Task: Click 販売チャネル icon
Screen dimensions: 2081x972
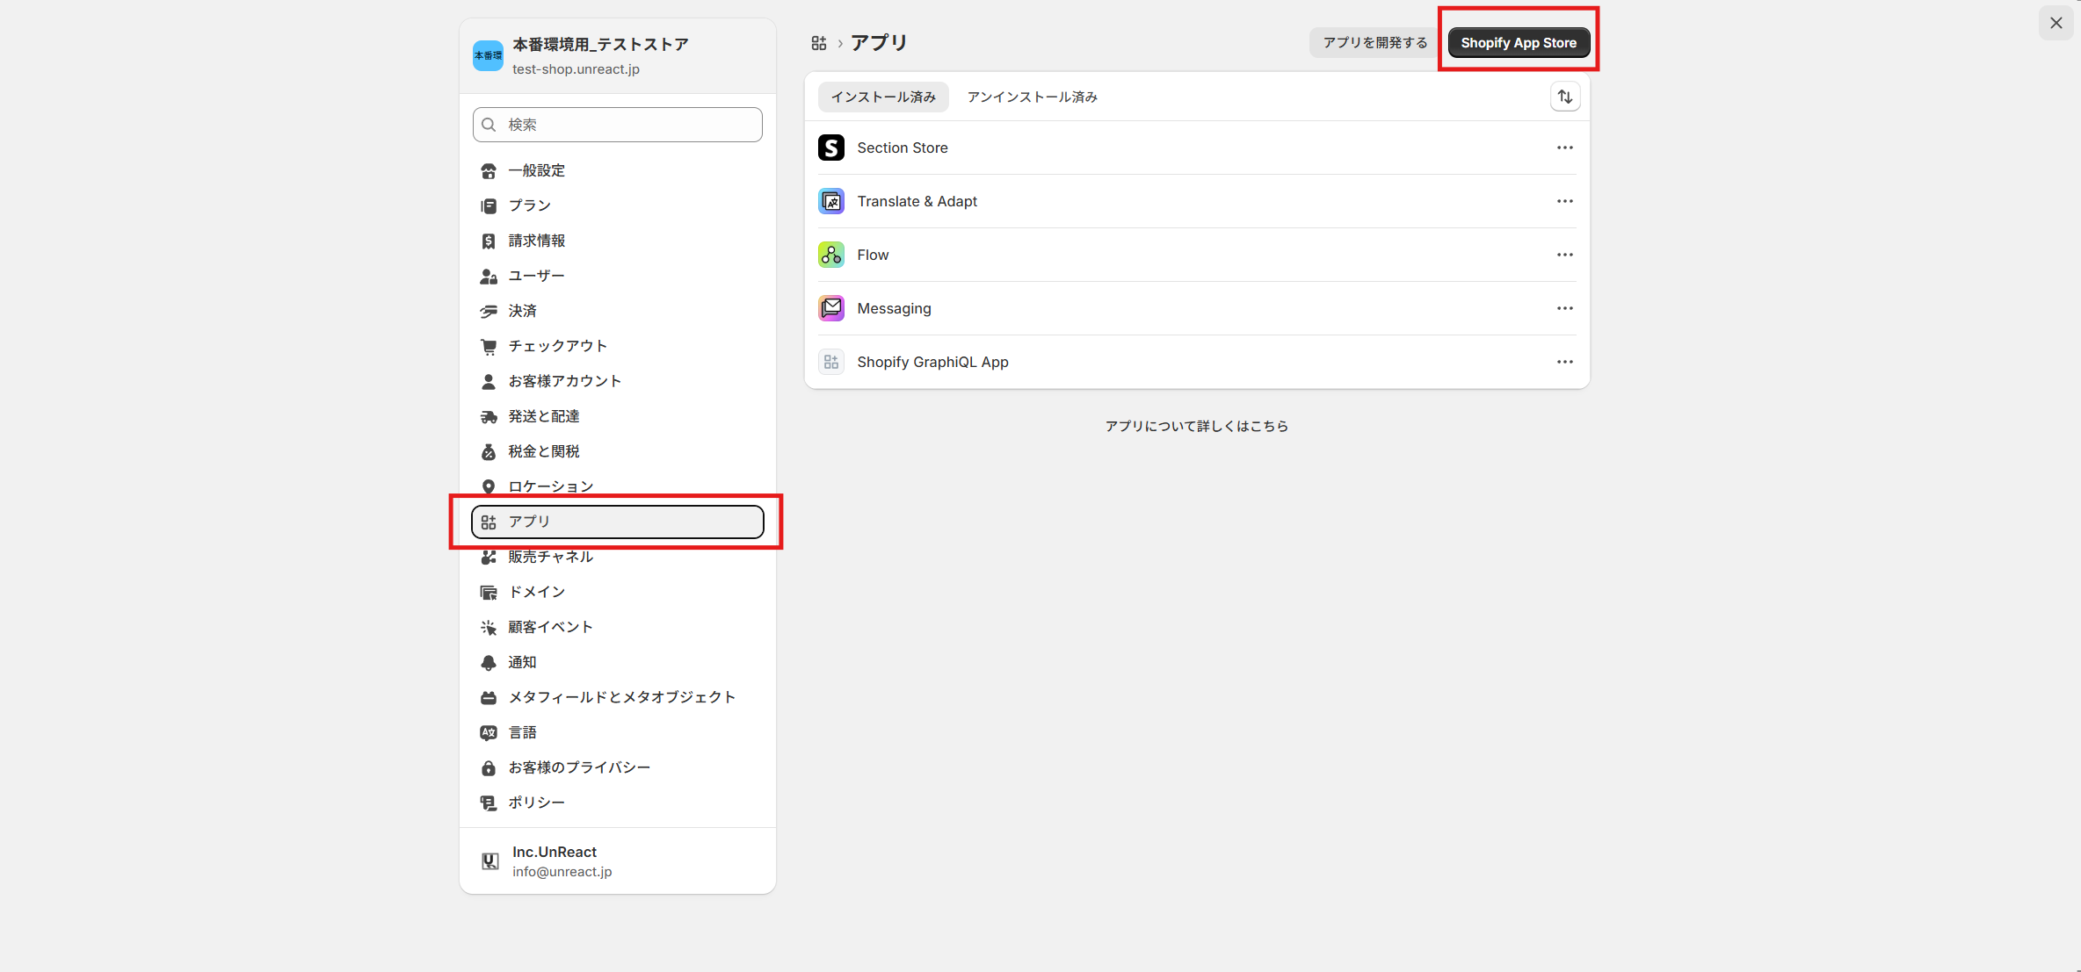Action: pos(489,557)
